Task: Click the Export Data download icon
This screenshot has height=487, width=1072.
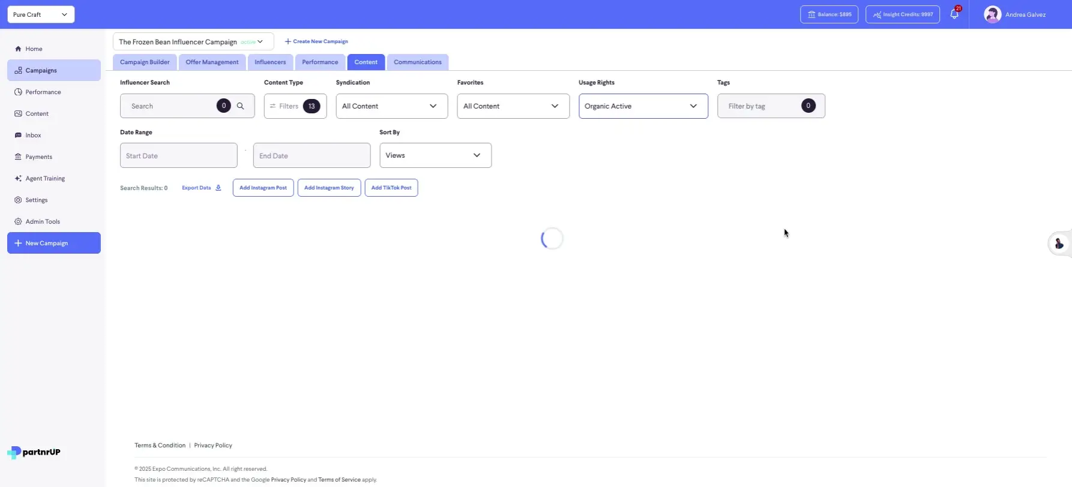Action: 218,188
